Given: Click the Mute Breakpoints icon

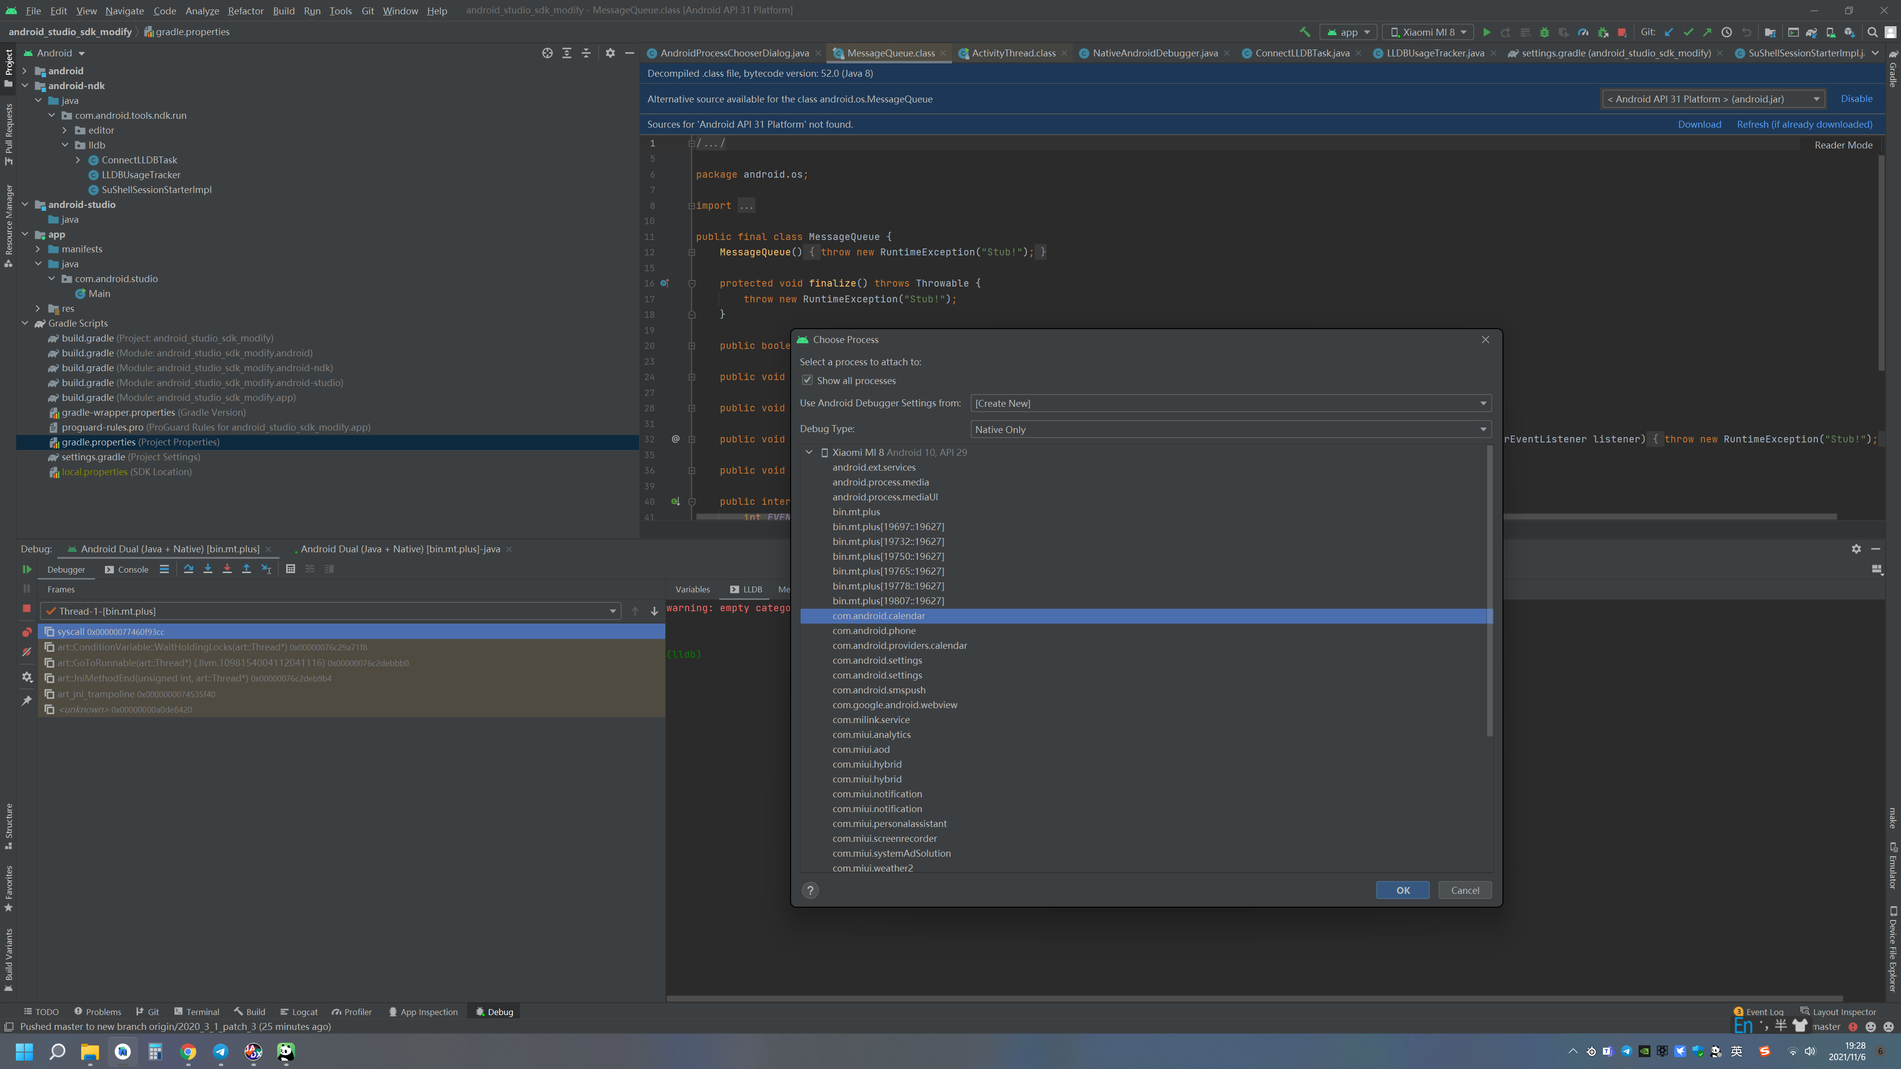Looking at the screenshot, I should tap(27, 652).
